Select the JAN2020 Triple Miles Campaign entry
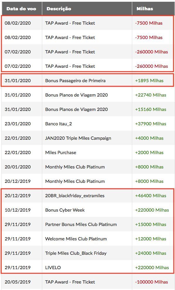Screen dimensions: 175x290 [x=87, y=138]
